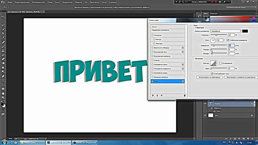Open the Файл menu
This screenshot has height=145, width=258.
tap(10, 2)
